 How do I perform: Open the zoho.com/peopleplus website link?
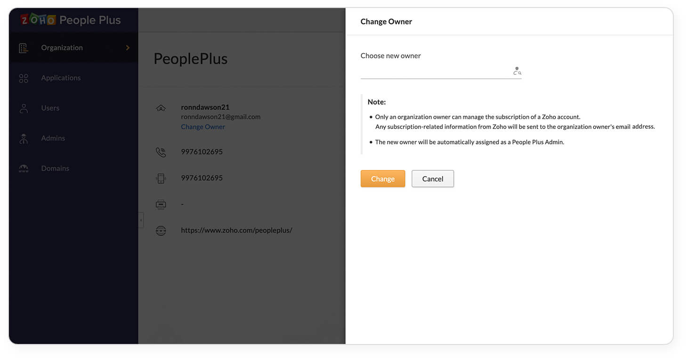tap(237, 230)
